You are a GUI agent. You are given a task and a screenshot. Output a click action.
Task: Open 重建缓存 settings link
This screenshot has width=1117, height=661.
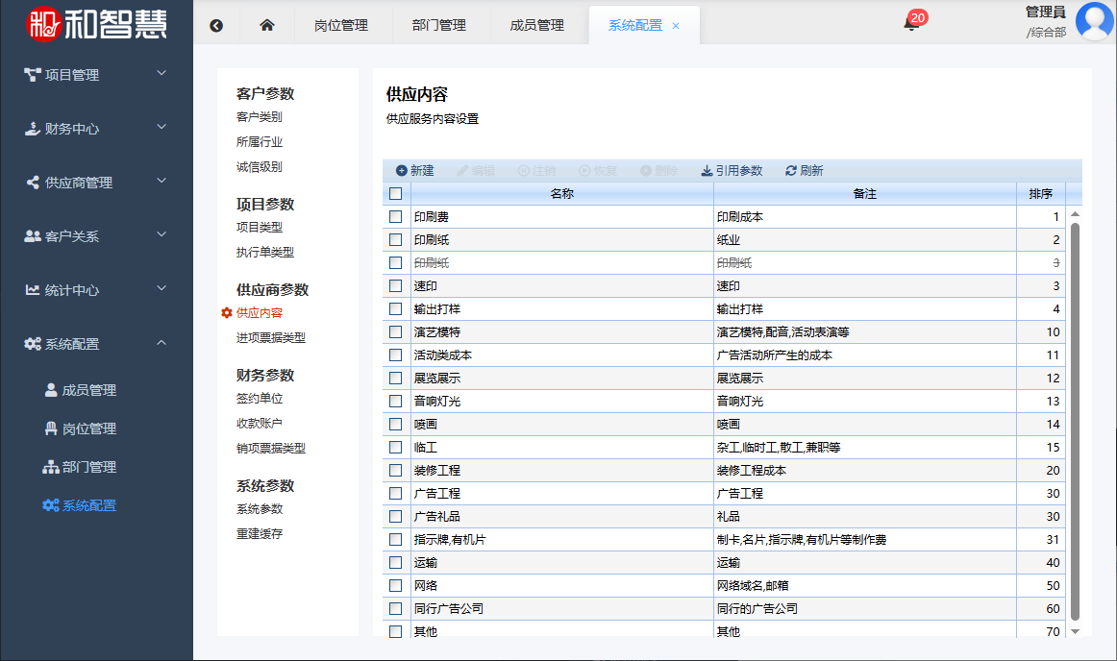260,533
